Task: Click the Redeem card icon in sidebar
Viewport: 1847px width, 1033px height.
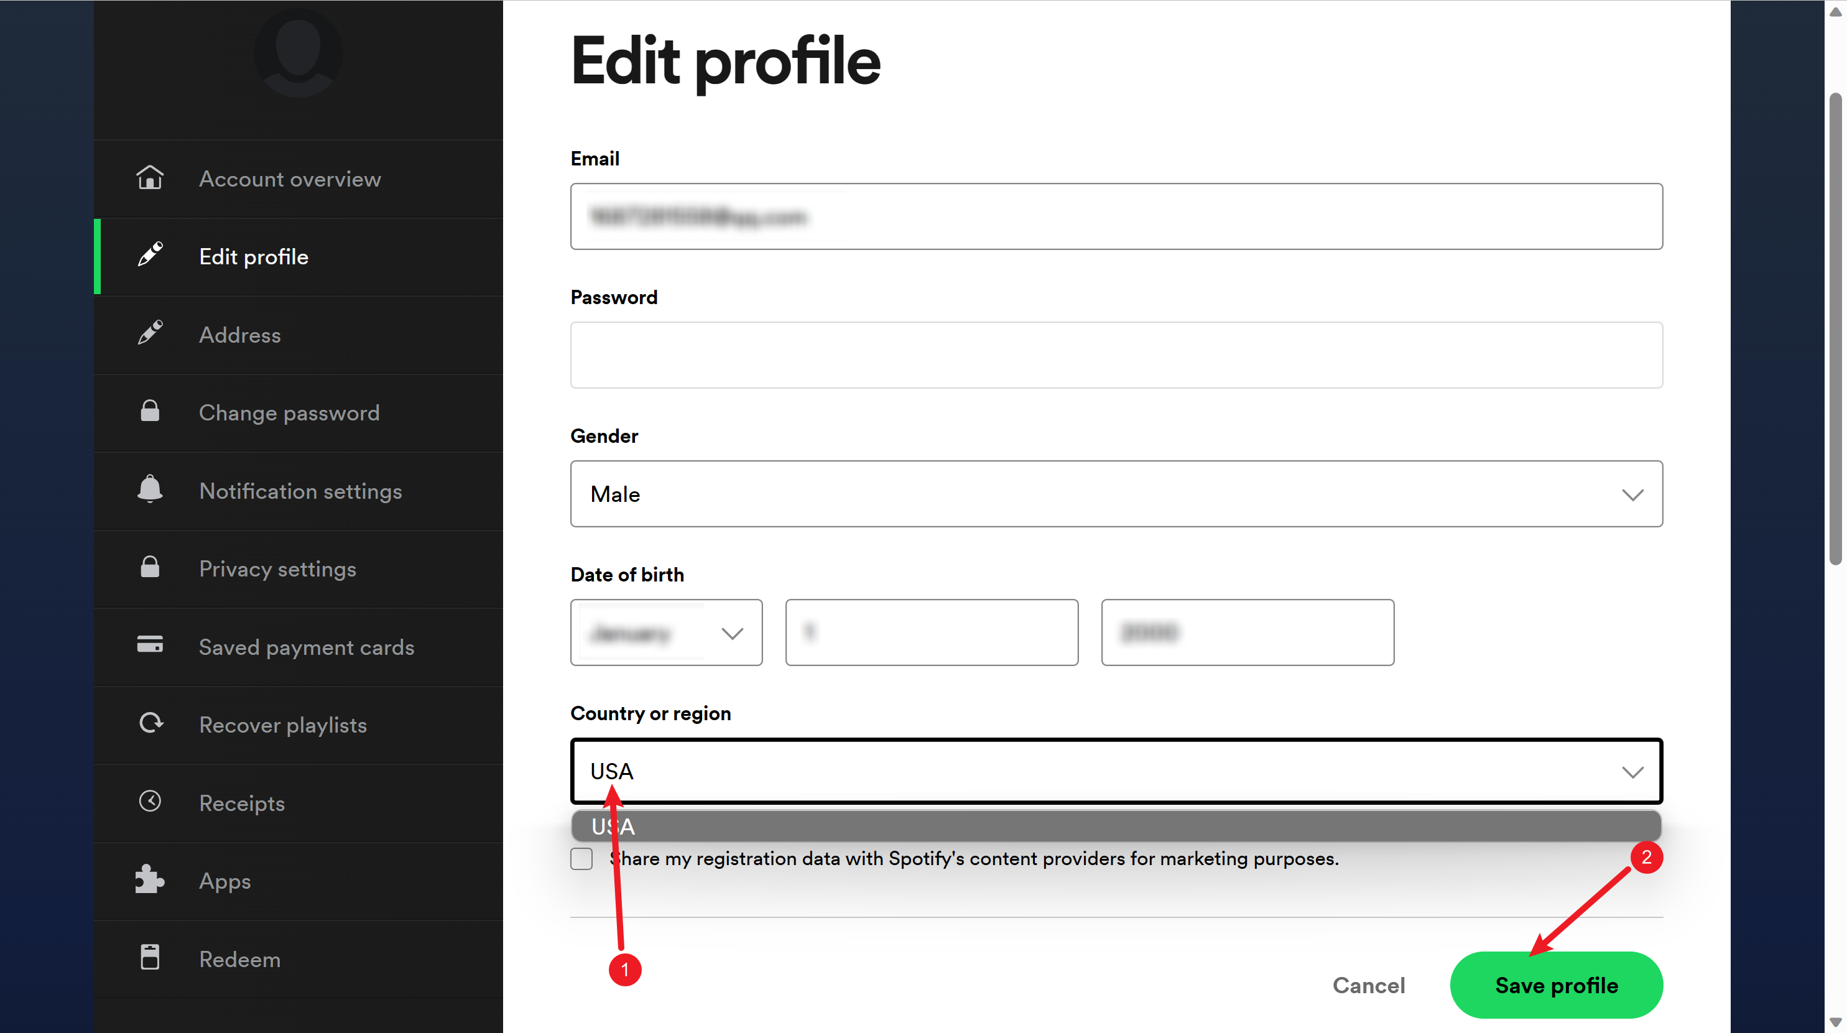Action: click(150, 958)
